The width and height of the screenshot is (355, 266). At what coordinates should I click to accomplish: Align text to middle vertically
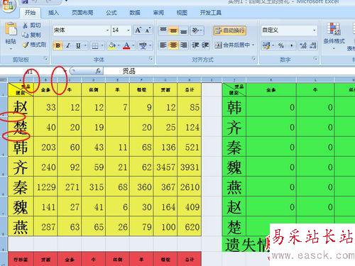coord(173,31)
